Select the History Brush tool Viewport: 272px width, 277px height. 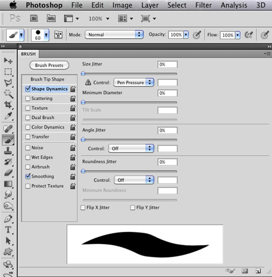click(x=8, y=162)
